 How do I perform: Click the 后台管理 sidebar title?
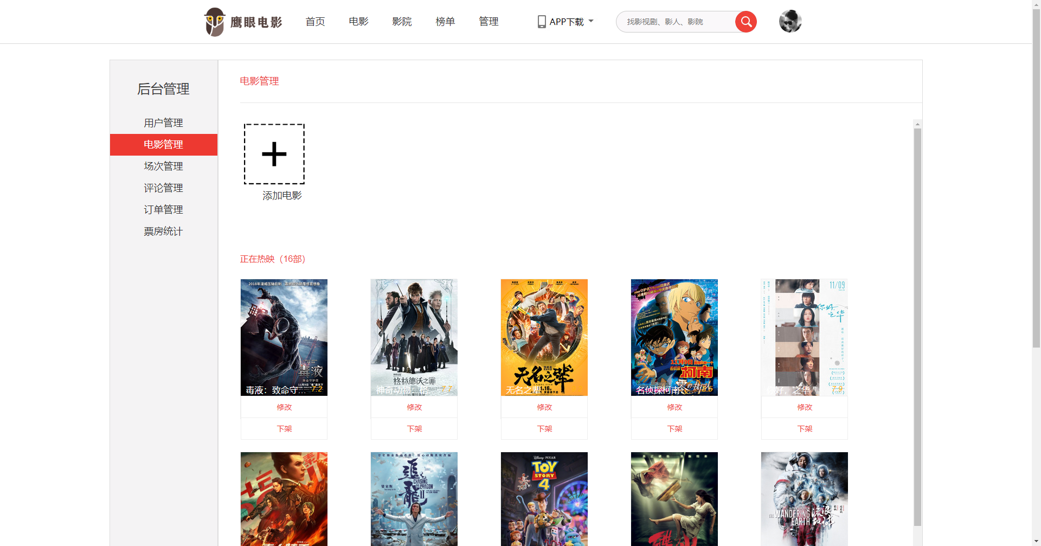pyautogui.click(x=163, y=89)
